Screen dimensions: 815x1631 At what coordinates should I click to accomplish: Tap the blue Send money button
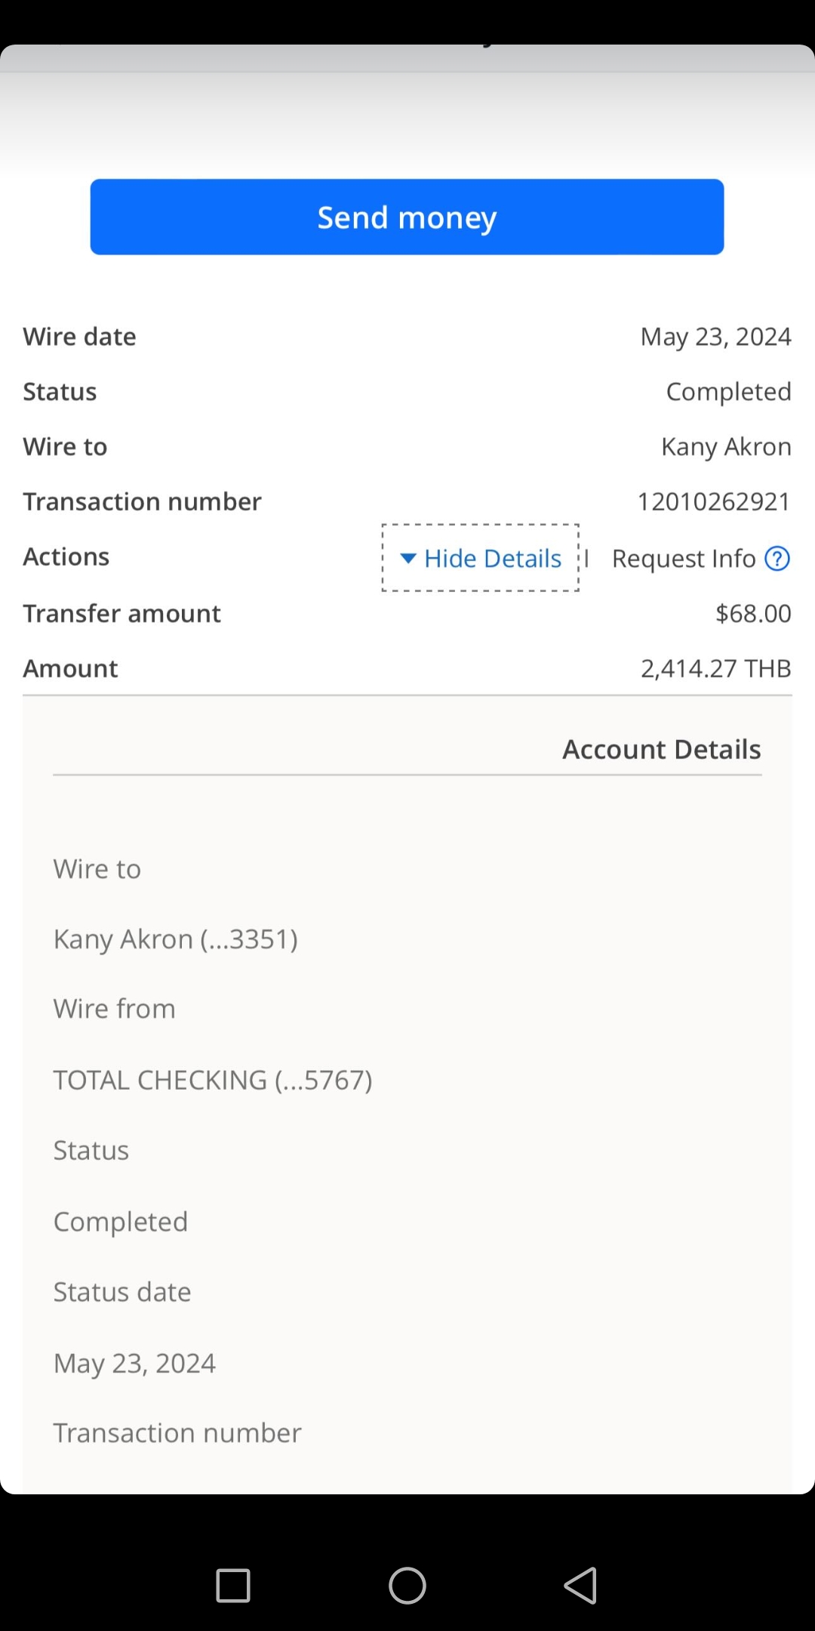click(407, 217)
